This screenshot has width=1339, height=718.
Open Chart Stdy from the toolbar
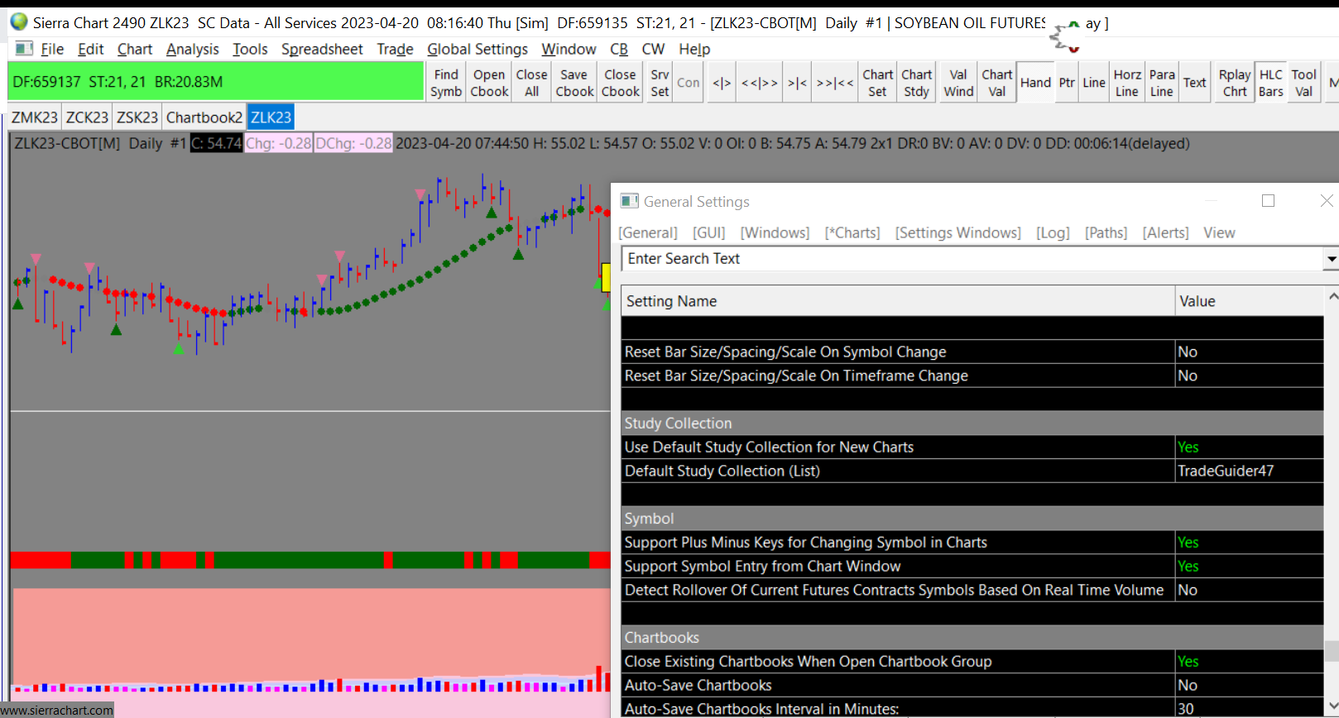(x=916, y=83)
